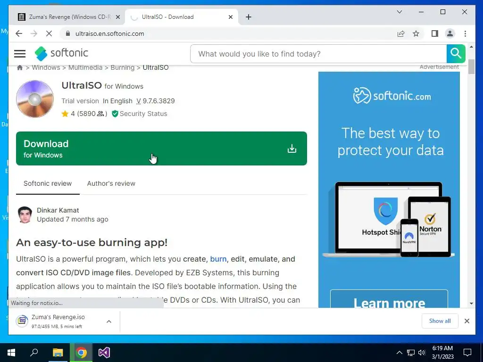483x362 pixels.
Task: Select the UltraISO - Download tab
Action: (181, 17)
